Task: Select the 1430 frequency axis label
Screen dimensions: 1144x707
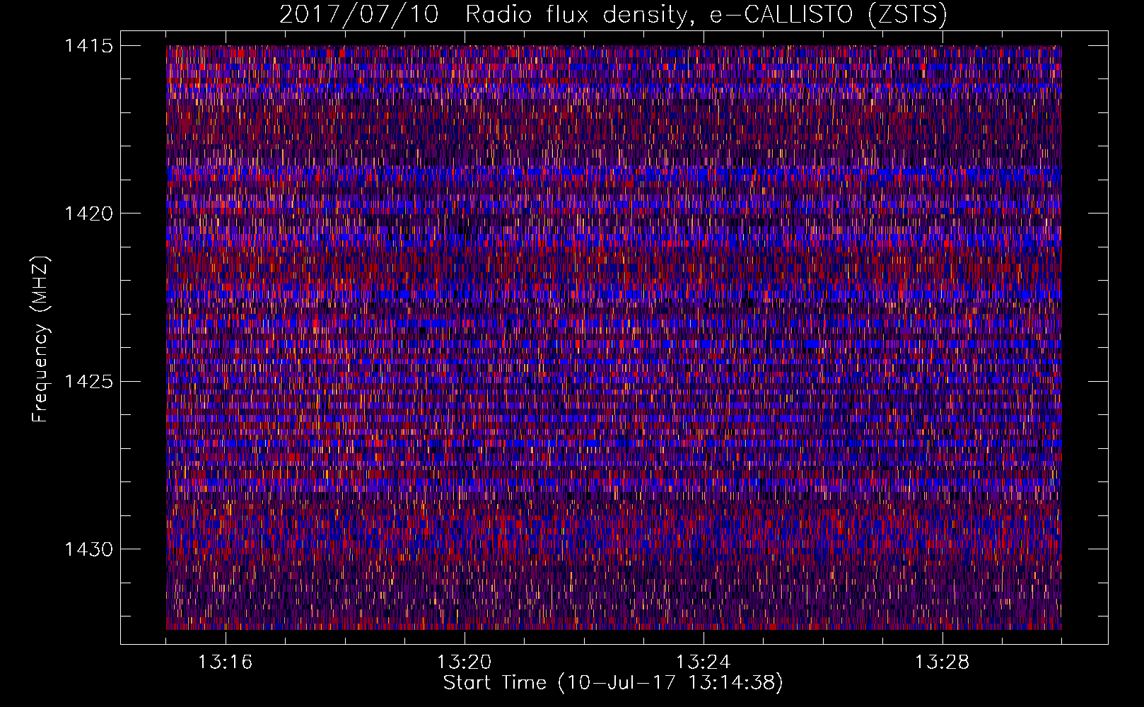Action: (x=88, y=549)
